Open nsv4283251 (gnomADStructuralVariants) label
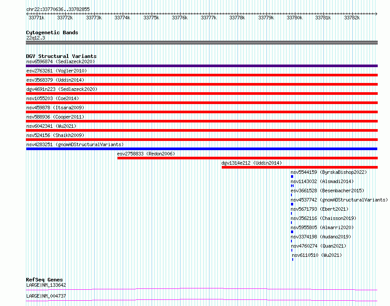This screenshot has height=306, width=390. (x=75, y=144)
